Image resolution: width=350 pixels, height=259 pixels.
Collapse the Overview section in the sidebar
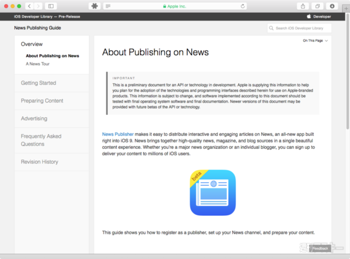(32, 44)
